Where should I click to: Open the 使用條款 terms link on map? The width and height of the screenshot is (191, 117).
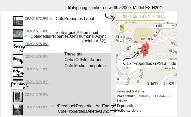click(168, 84)
